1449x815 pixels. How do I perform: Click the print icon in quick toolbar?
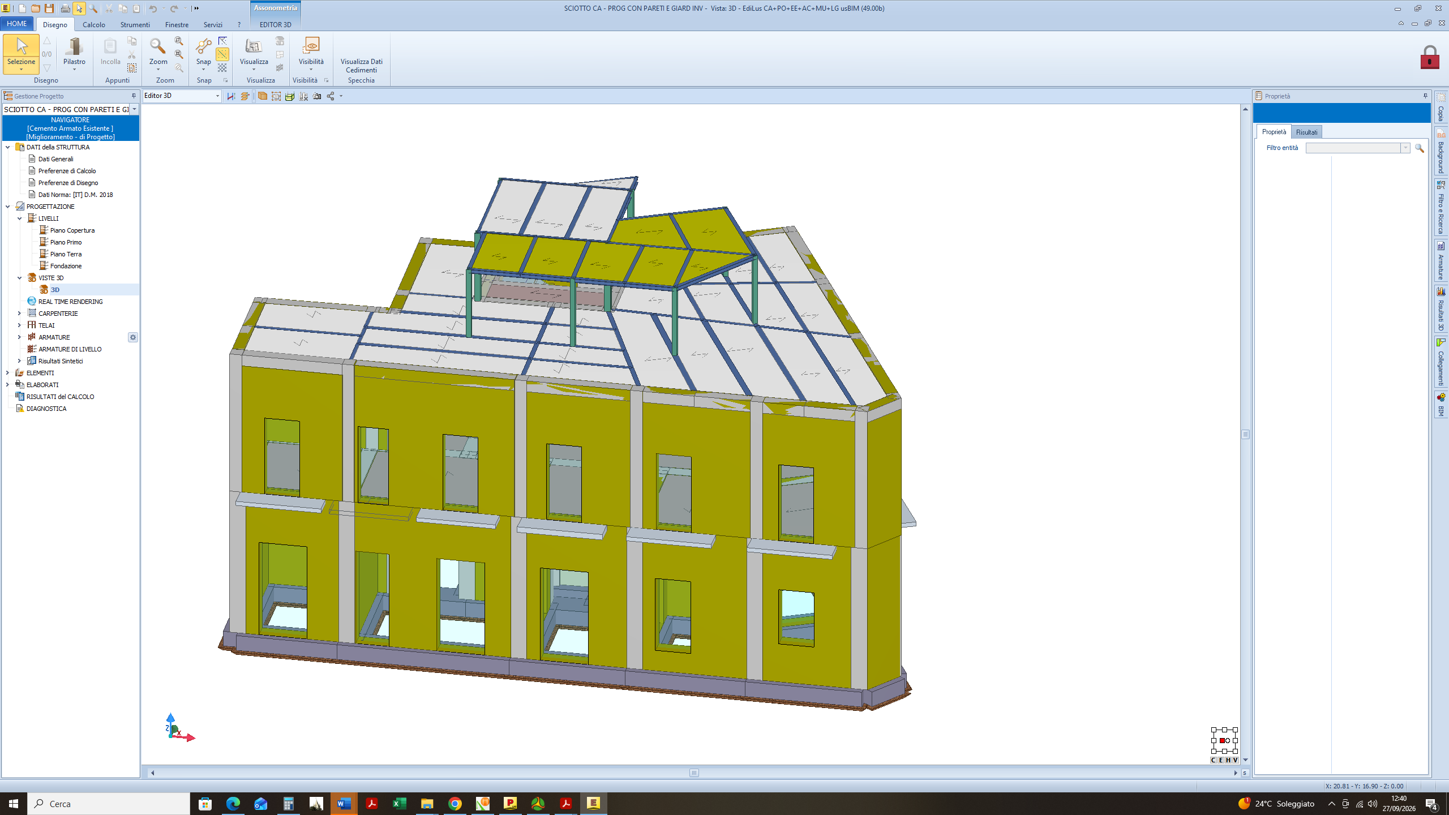point(65,8)
